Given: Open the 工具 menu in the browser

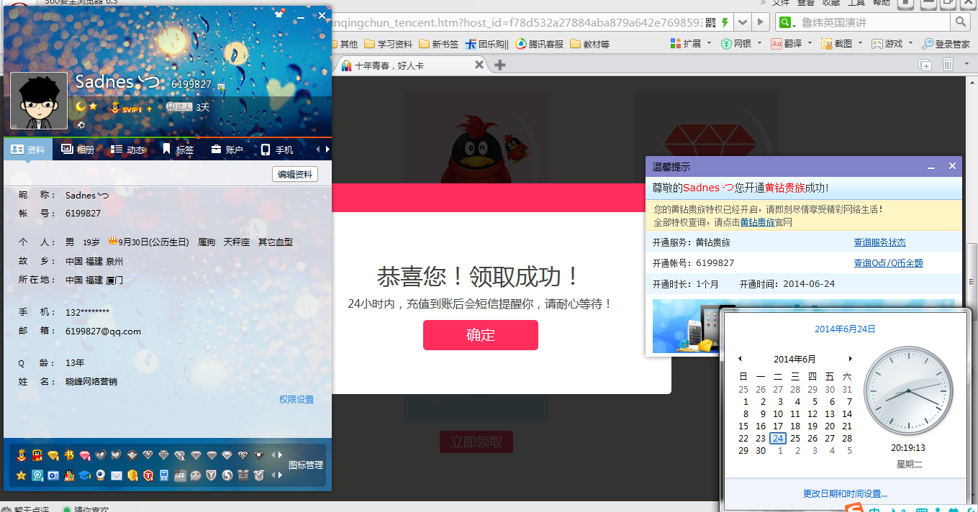Looking at the screenshot, I should point(856,4).
